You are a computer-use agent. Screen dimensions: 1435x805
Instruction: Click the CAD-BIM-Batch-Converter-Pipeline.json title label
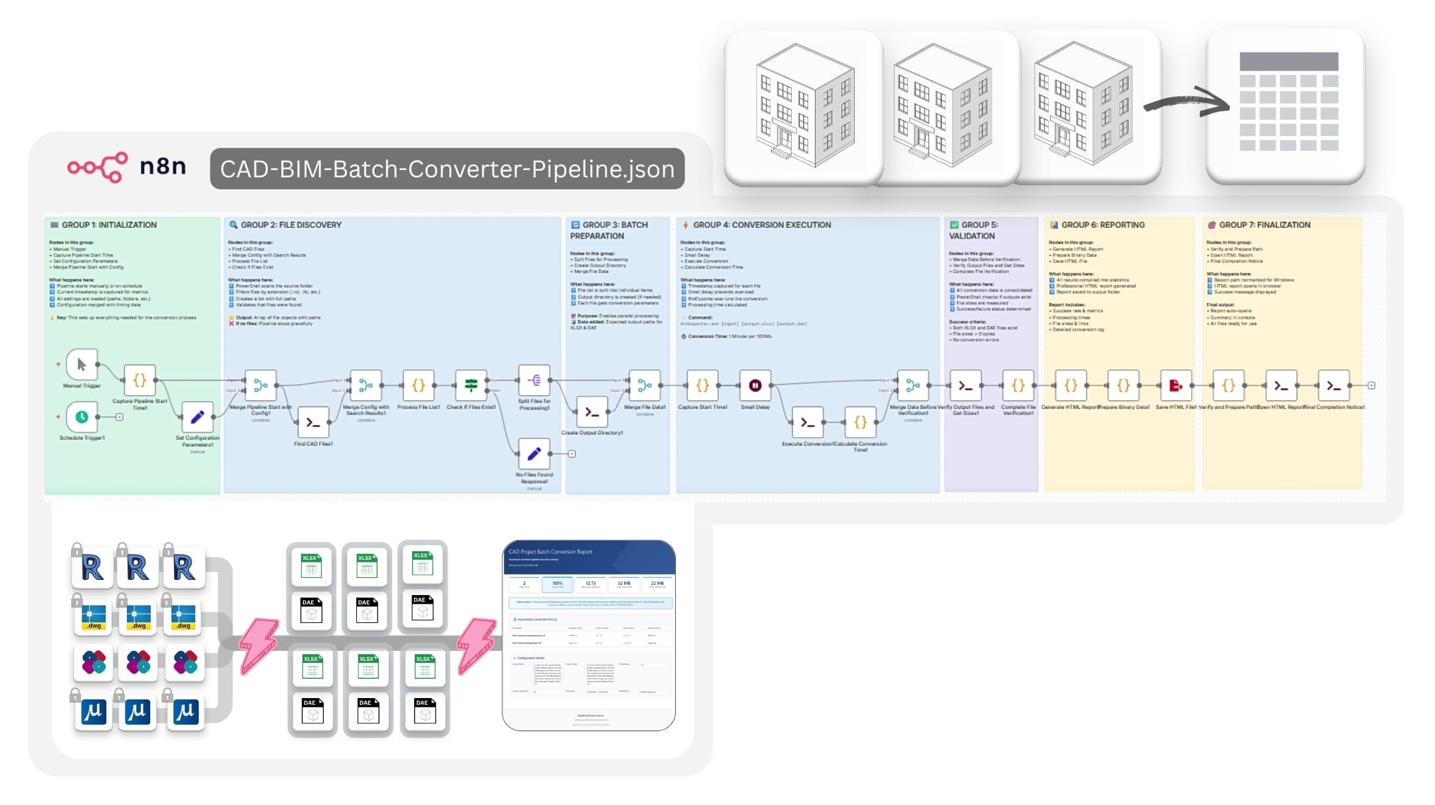click(x=447, y=169)
